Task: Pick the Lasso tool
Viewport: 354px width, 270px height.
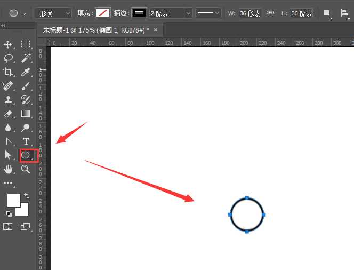Action: point(8,58)
